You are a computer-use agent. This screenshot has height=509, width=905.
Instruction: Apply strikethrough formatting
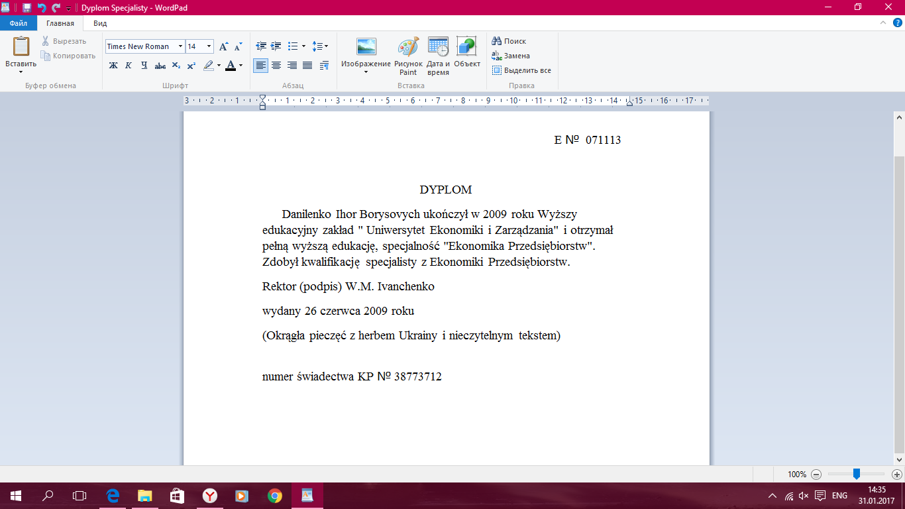coord(160,66)
